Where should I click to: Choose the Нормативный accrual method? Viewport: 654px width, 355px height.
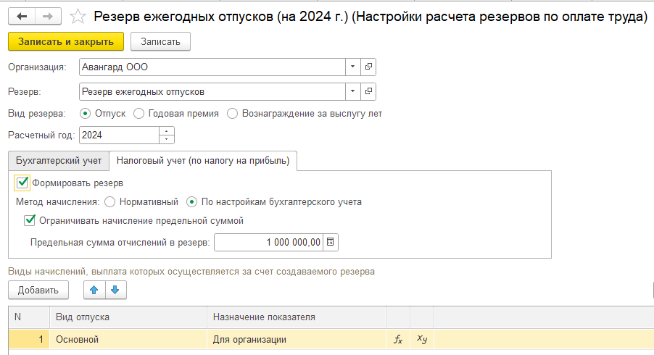110,202
